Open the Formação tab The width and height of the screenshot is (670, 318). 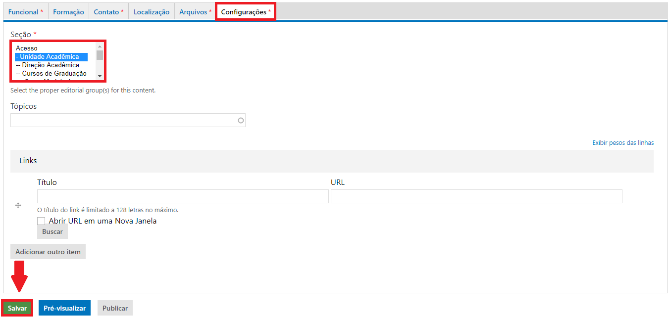[x=68, y=12]
